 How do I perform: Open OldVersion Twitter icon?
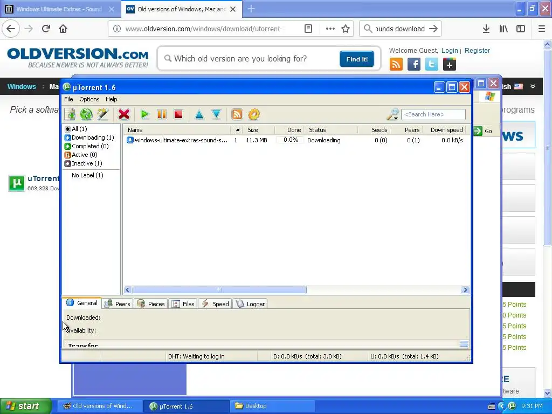[432, 65]
